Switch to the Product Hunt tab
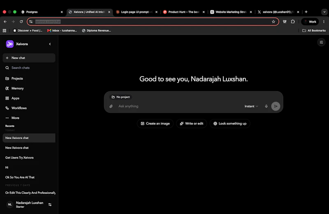The height and width of the screenshot is (214, 329). [184, 12]
